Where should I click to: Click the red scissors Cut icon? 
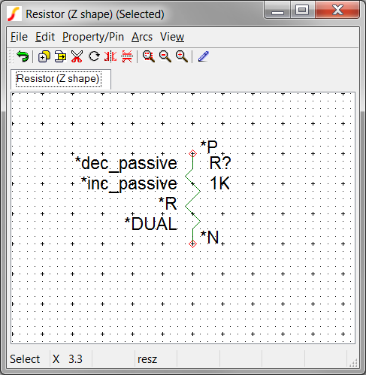(77, 56)
